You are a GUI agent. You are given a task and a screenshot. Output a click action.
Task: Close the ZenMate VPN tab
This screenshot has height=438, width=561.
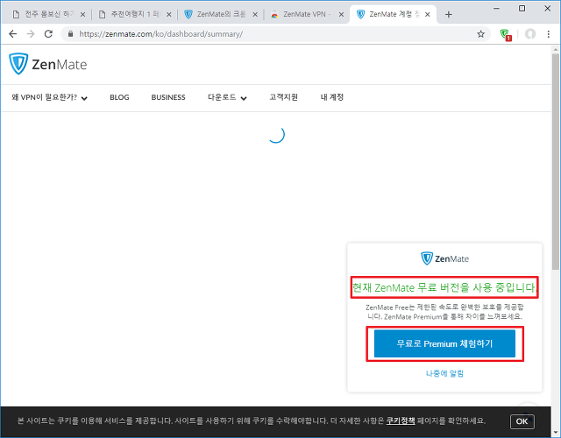341,15
